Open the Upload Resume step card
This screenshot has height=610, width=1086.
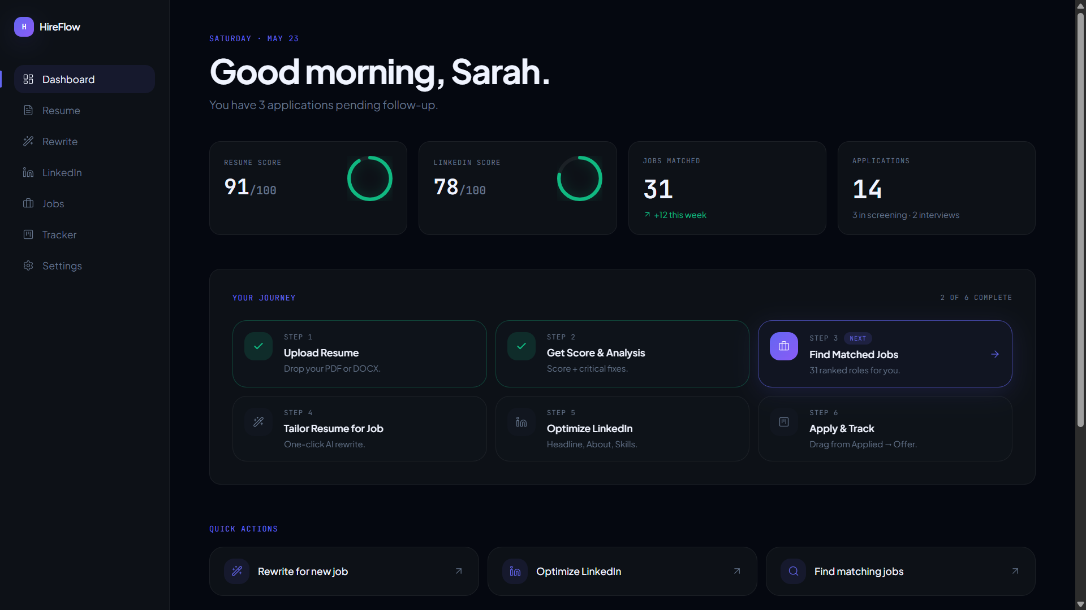(x=360, y=354)
